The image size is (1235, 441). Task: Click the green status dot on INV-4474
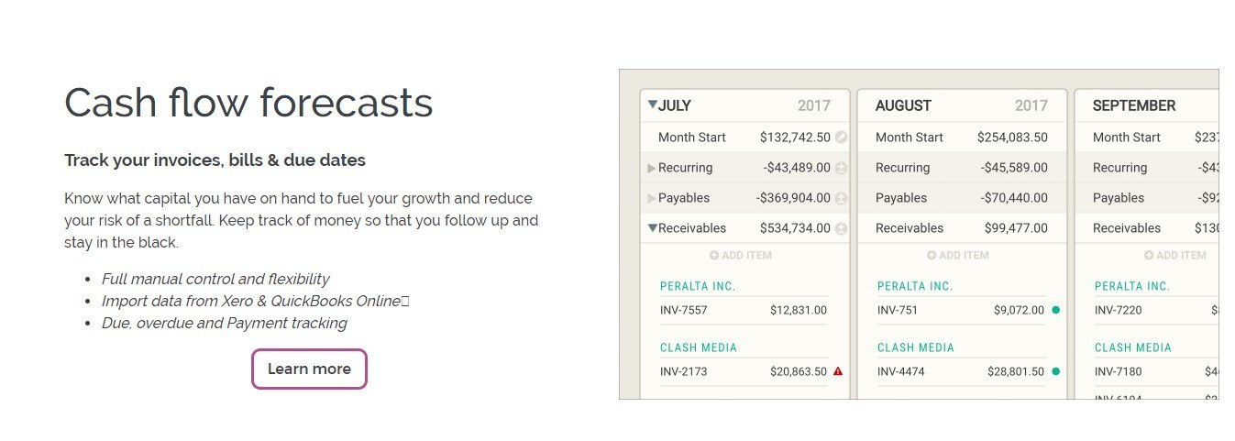tap(1055, 371)
